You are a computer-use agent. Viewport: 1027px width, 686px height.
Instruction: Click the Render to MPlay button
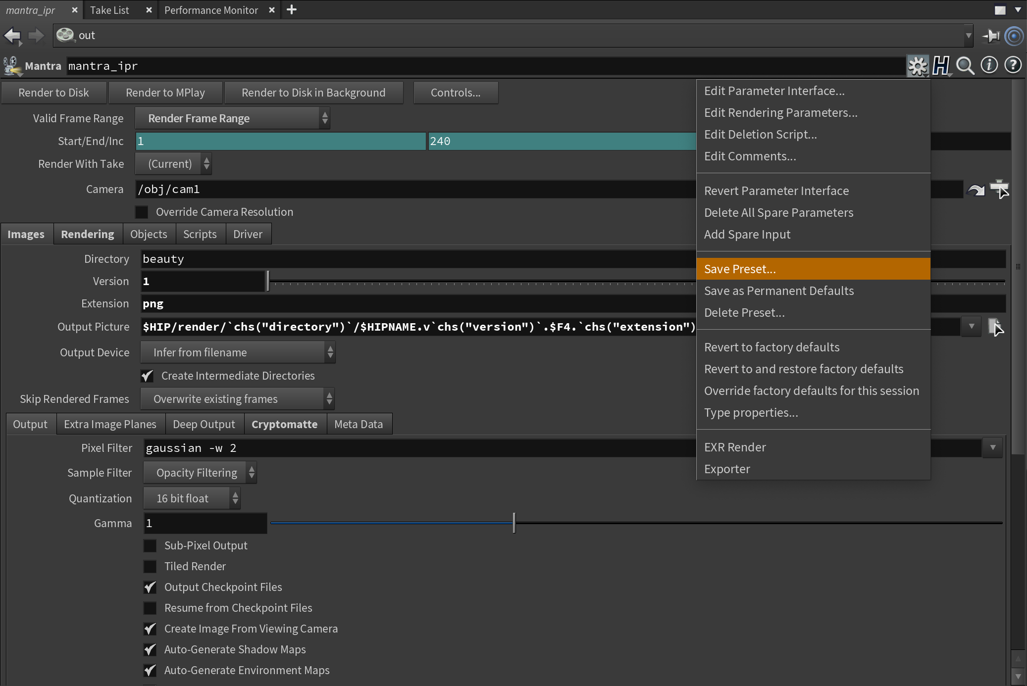point(165,93)
